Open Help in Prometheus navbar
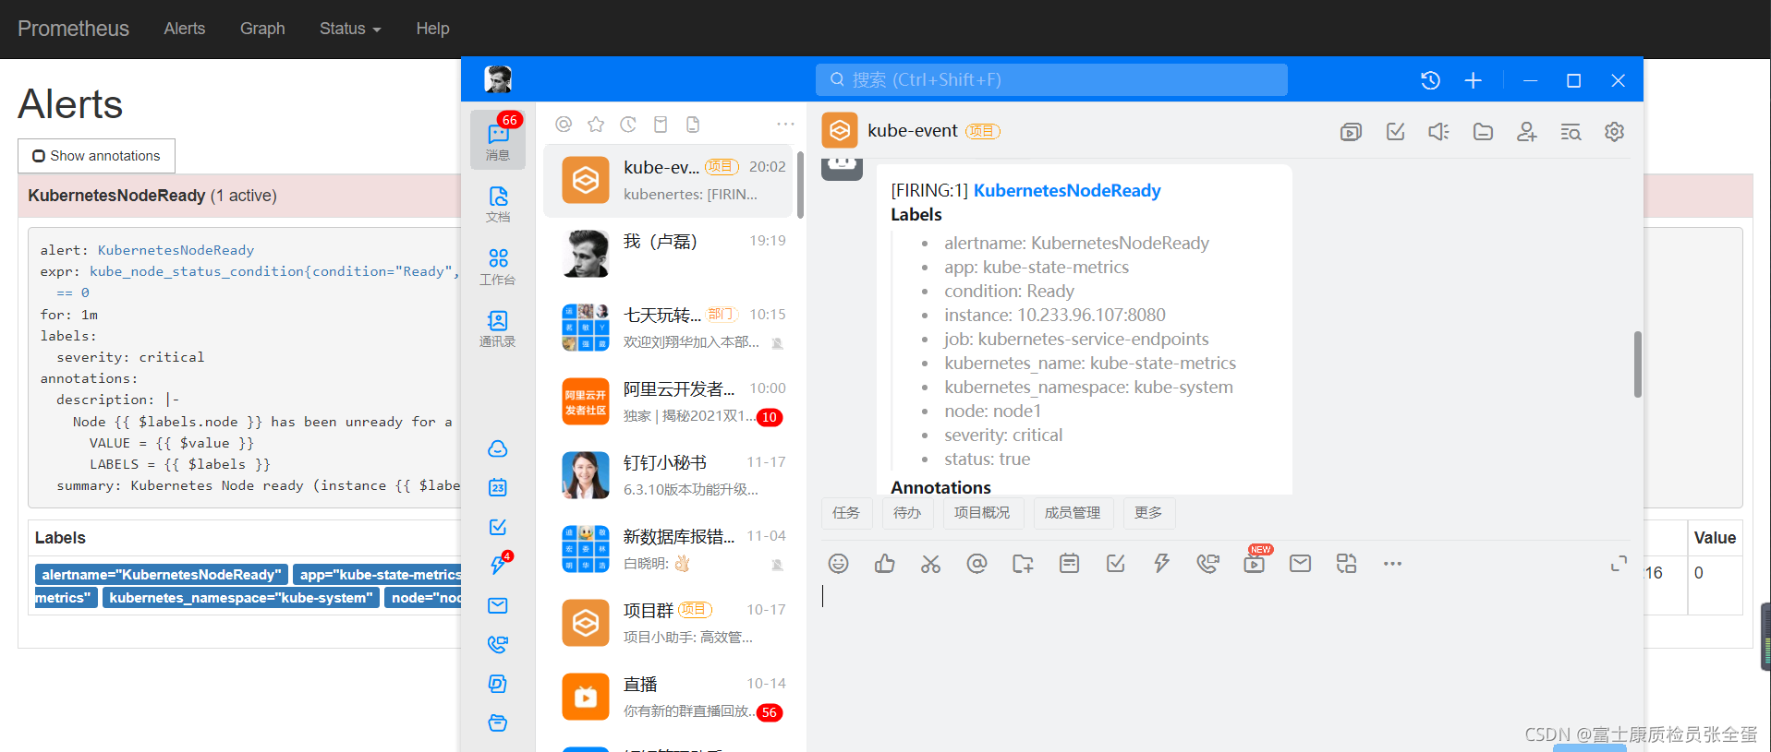The image size is (1771, 752). point(432,29)
